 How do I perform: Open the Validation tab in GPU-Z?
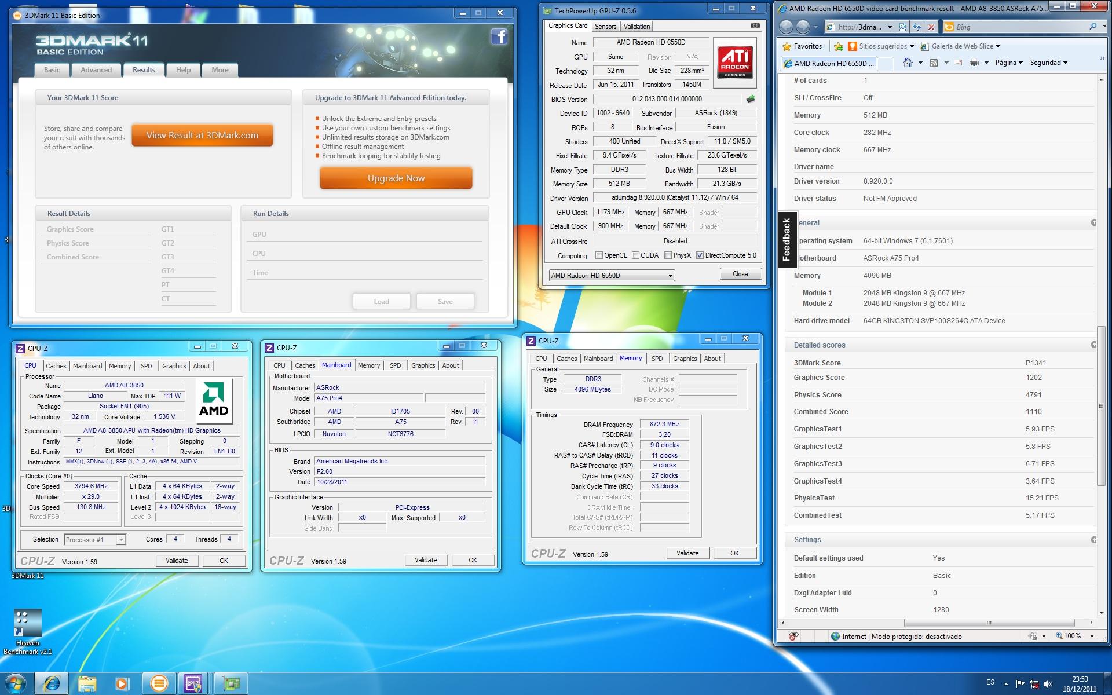click(637, 27)
